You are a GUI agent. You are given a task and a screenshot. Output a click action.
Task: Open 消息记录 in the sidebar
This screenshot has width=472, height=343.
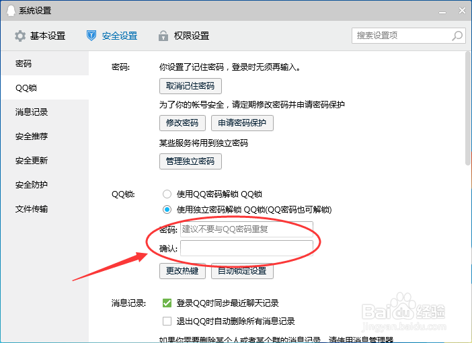[x=45, y=112]
